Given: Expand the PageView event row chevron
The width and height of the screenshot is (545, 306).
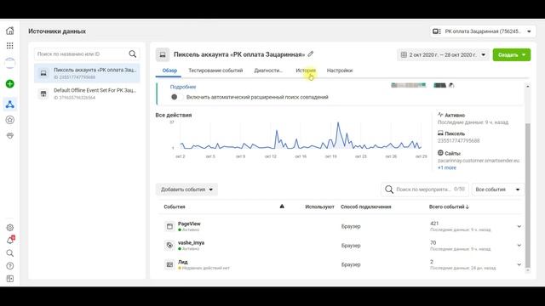Looking at the screenshot, I should tap(519, 226).
